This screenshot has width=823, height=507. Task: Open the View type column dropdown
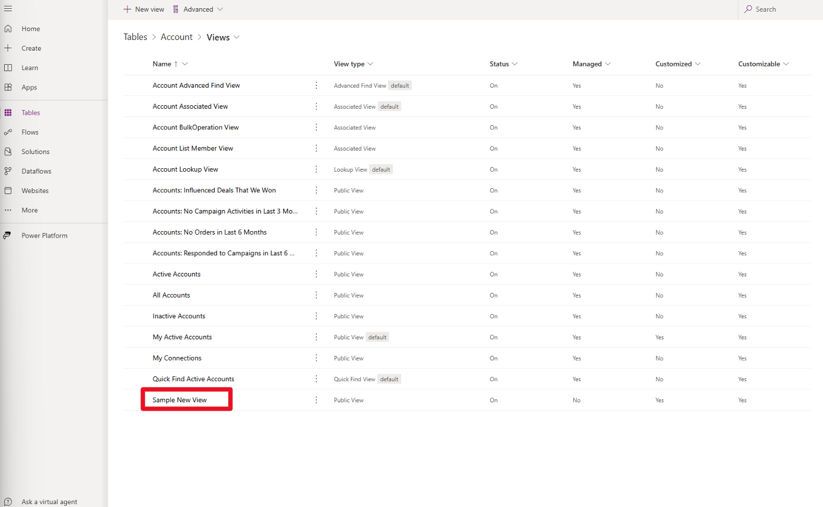370,64
